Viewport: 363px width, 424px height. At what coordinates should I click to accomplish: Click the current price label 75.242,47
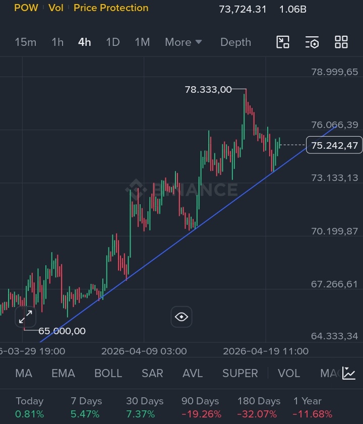(x=334, y=146)
